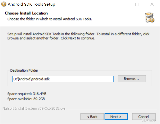Image resolution: width=160 pixels, height=124 pixels.
Task: Click the NSIS installer box icon in header
Action: pyautogui.click(x=149, y=17)
